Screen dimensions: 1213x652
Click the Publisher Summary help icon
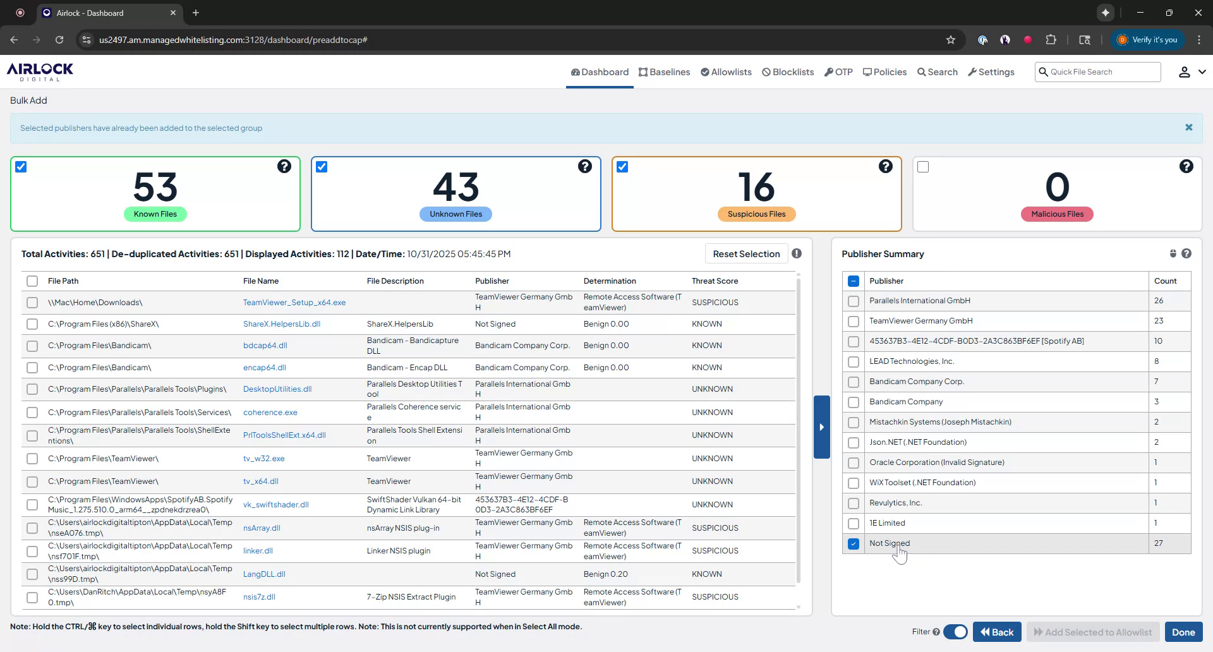(1186, 253)
